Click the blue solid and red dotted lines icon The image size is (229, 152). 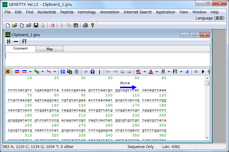coord(24,71)
